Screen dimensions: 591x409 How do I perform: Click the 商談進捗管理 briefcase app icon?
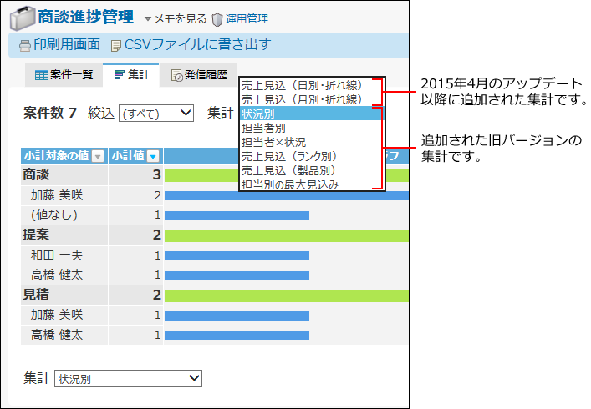click(22, 17)
